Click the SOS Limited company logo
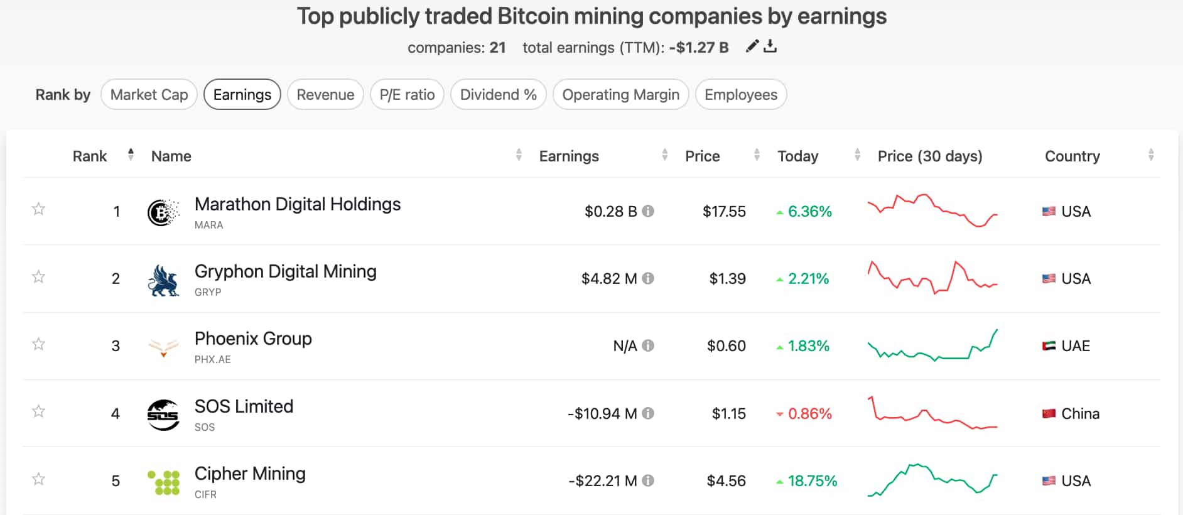Screen dimensions: 1183x515 (162, 413)
